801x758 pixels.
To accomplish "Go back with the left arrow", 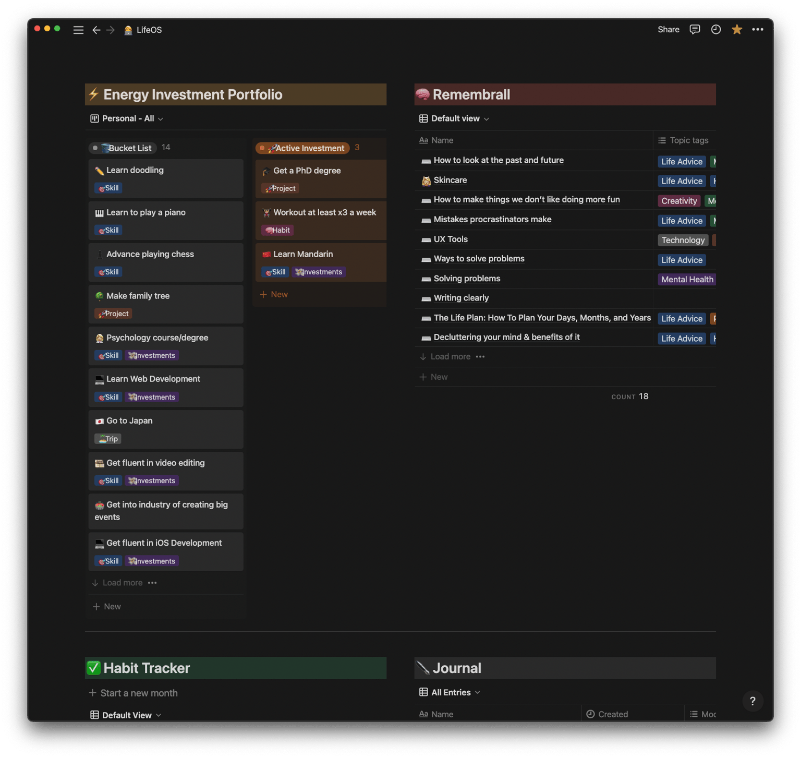I will (x=96, y=30).
